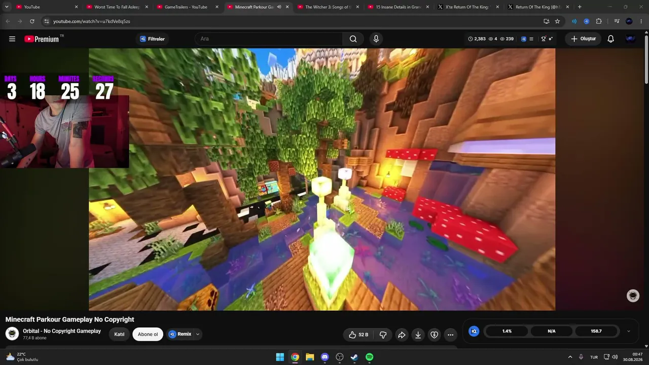The image size is (649, 365).
Task: Mute the Minecraft Parkour tab audio
Action: click(x=279, y=7)
